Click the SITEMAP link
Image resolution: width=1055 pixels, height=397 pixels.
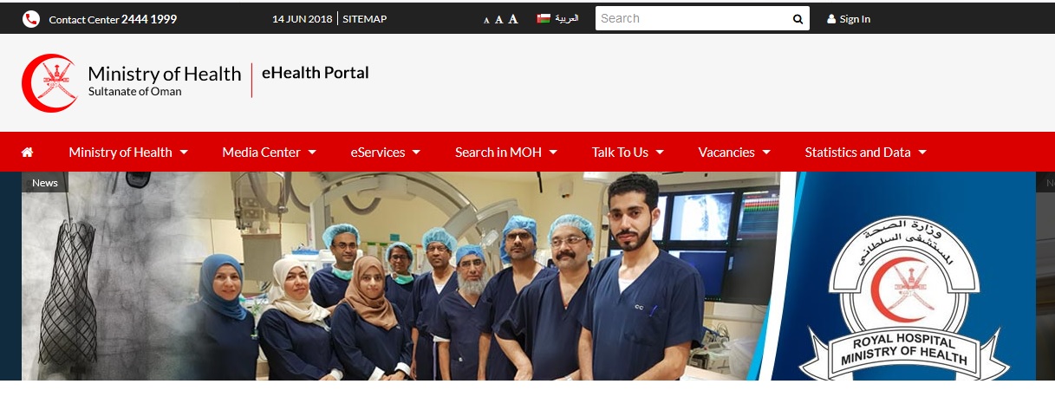coord(365,19)
